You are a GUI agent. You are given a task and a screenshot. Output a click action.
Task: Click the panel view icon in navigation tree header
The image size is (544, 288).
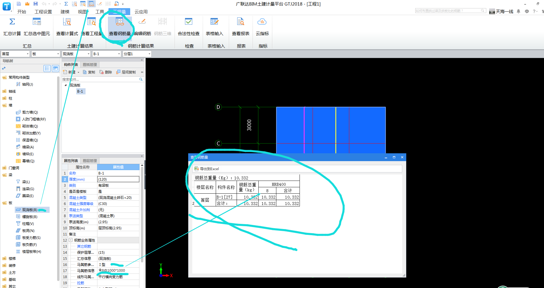point(55,69)
